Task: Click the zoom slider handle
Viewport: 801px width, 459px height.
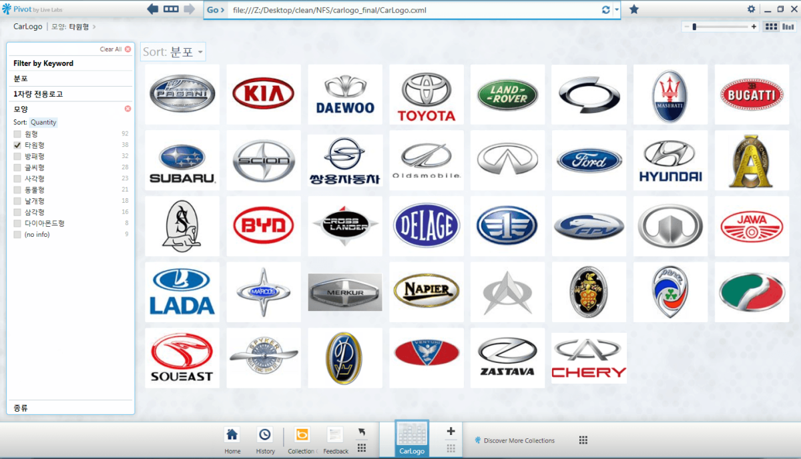Action: (x=694, y=27)
